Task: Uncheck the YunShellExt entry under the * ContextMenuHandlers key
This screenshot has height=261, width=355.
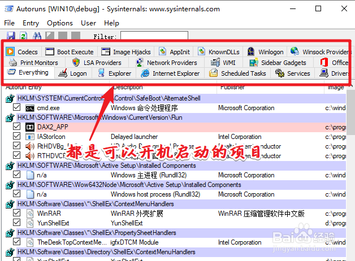Action: point(16,223)
